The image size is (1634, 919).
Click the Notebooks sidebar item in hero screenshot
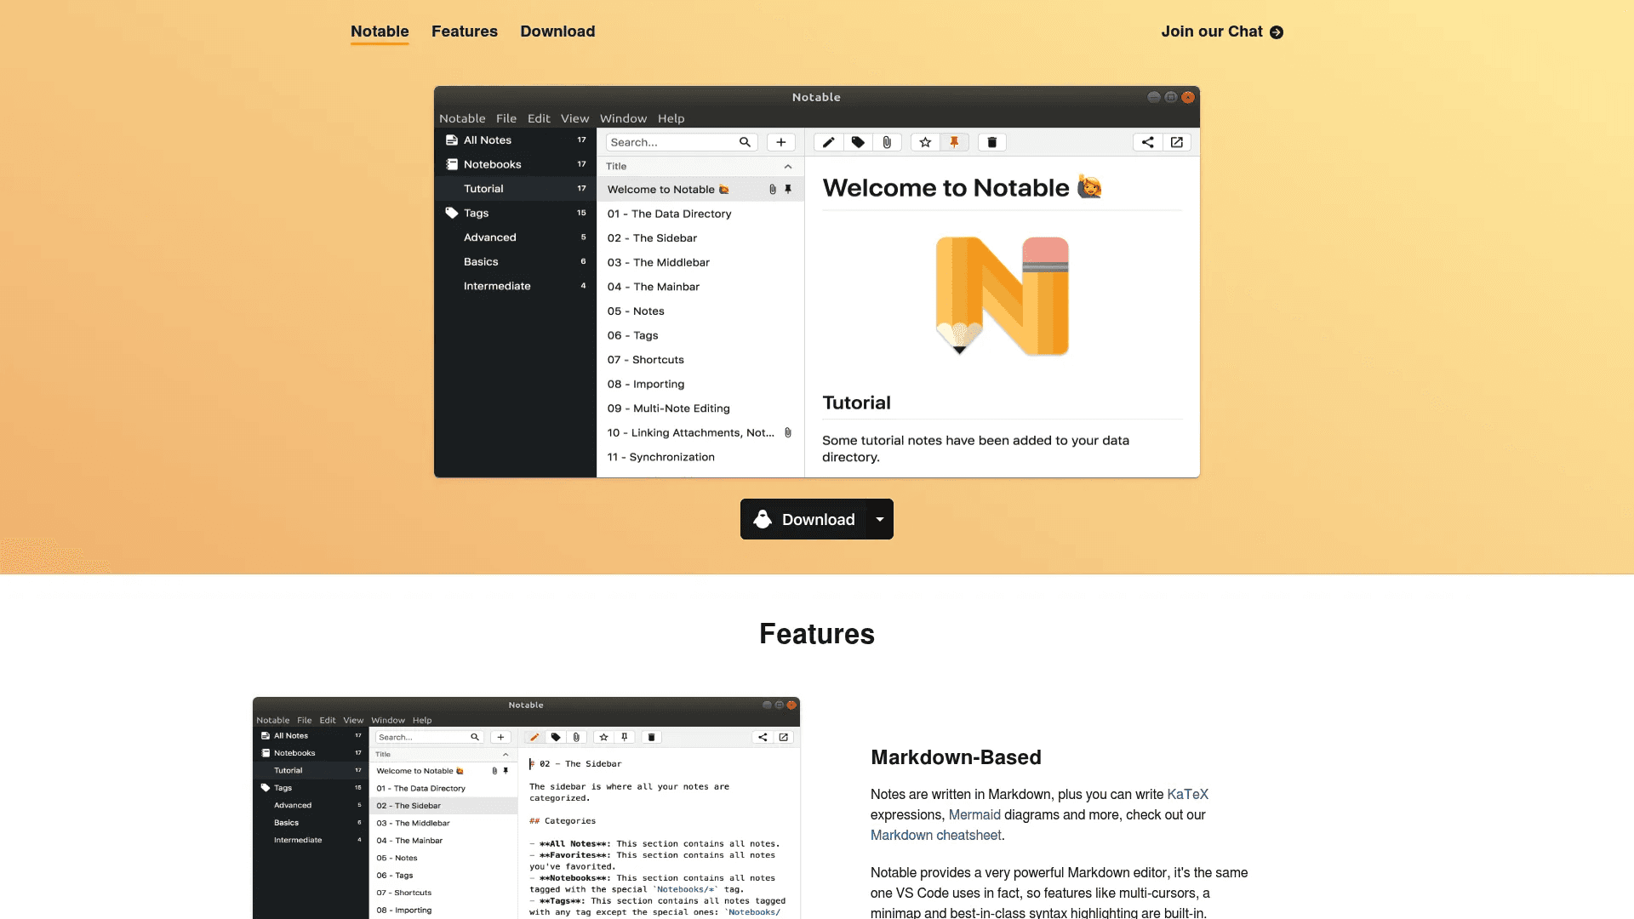pos(492,164)
